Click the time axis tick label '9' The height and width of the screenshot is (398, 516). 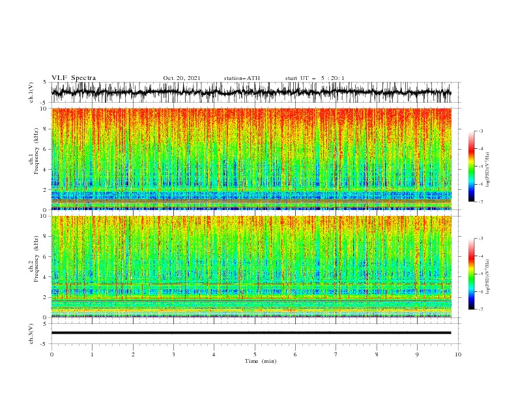pos(417,354)
